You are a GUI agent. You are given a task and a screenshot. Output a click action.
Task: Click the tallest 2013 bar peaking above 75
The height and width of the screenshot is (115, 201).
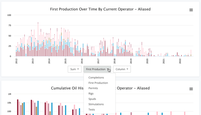tap(38, 39)
